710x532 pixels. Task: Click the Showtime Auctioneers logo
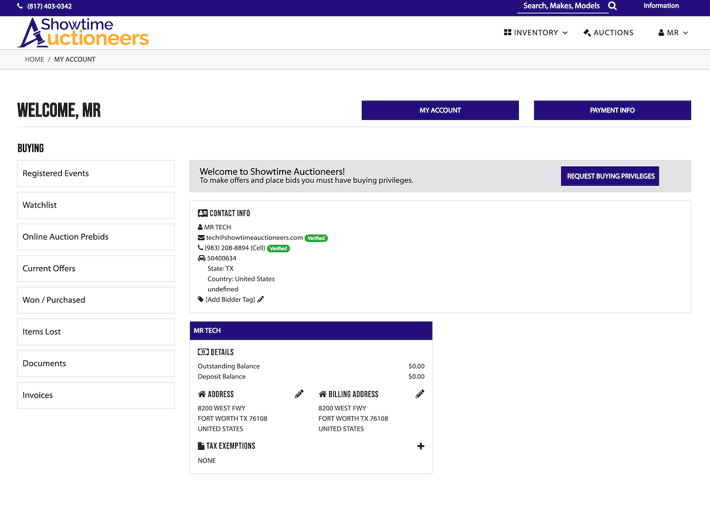[83, 33]
